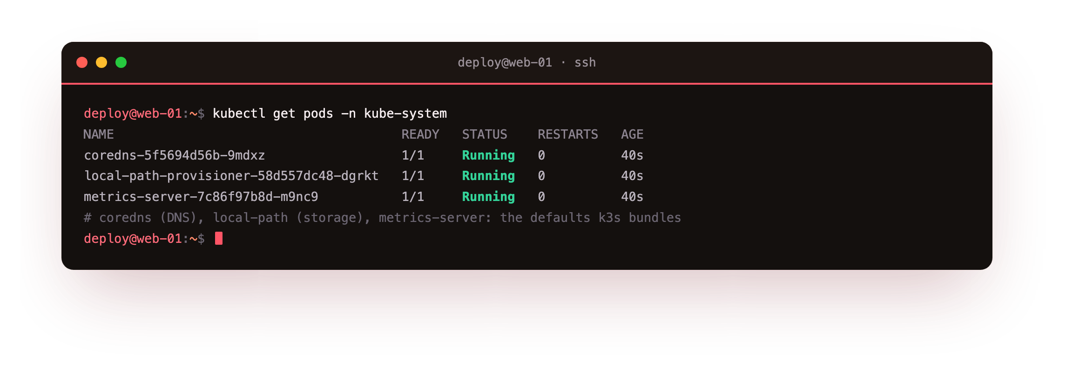Viewport: 1066px width, 375px height.
Task: Click the 1/1 ready value in metrics-server row
Action: (413, 197)
